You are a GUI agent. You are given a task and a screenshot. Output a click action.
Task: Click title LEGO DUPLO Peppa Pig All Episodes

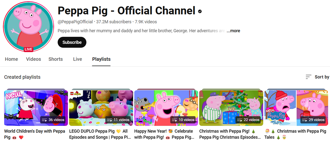100,134
